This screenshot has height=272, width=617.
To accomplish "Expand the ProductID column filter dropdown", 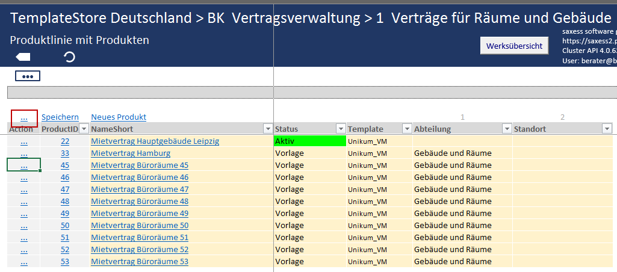I will point(84,129).
